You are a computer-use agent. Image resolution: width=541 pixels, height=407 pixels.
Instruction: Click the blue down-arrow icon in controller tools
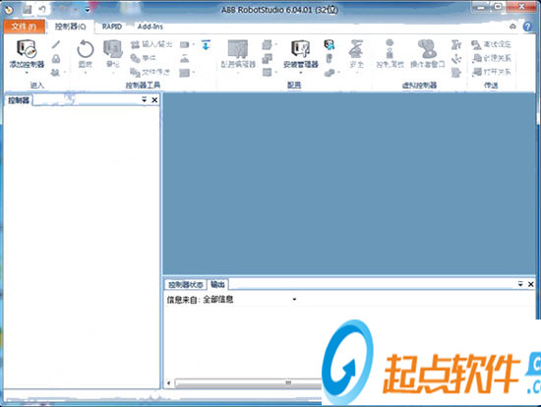point(206,45)
